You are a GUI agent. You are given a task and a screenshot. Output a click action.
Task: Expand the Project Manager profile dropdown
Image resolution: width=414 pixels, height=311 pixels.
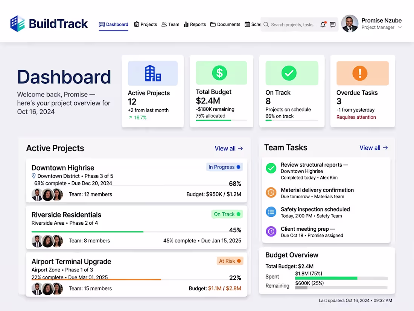tap(400, 28)
